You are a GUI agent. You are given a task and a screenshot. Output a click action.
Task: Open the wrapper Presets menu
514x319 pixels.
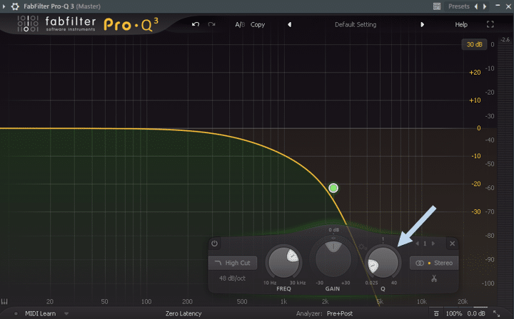pyautogui.click(x=458, y=6)
